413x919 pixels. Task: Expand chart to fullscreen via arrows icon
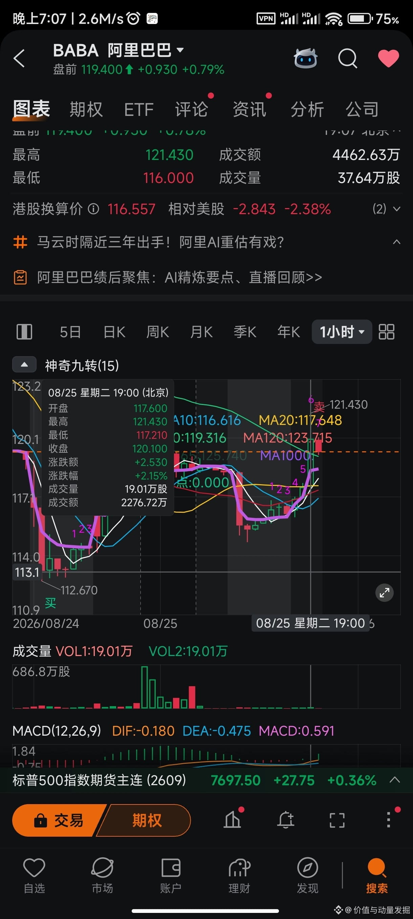click(385, 593)
